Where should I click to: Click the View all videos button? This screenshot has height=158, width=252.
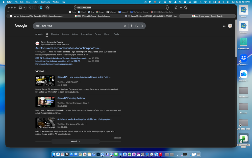pos(75,141)
